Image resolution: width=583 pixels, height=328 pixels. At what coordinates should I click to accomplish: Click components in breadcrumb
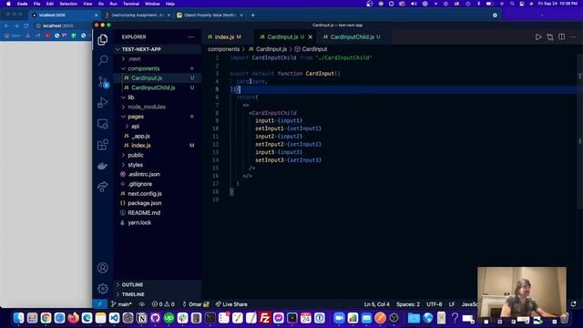(223, 49)
